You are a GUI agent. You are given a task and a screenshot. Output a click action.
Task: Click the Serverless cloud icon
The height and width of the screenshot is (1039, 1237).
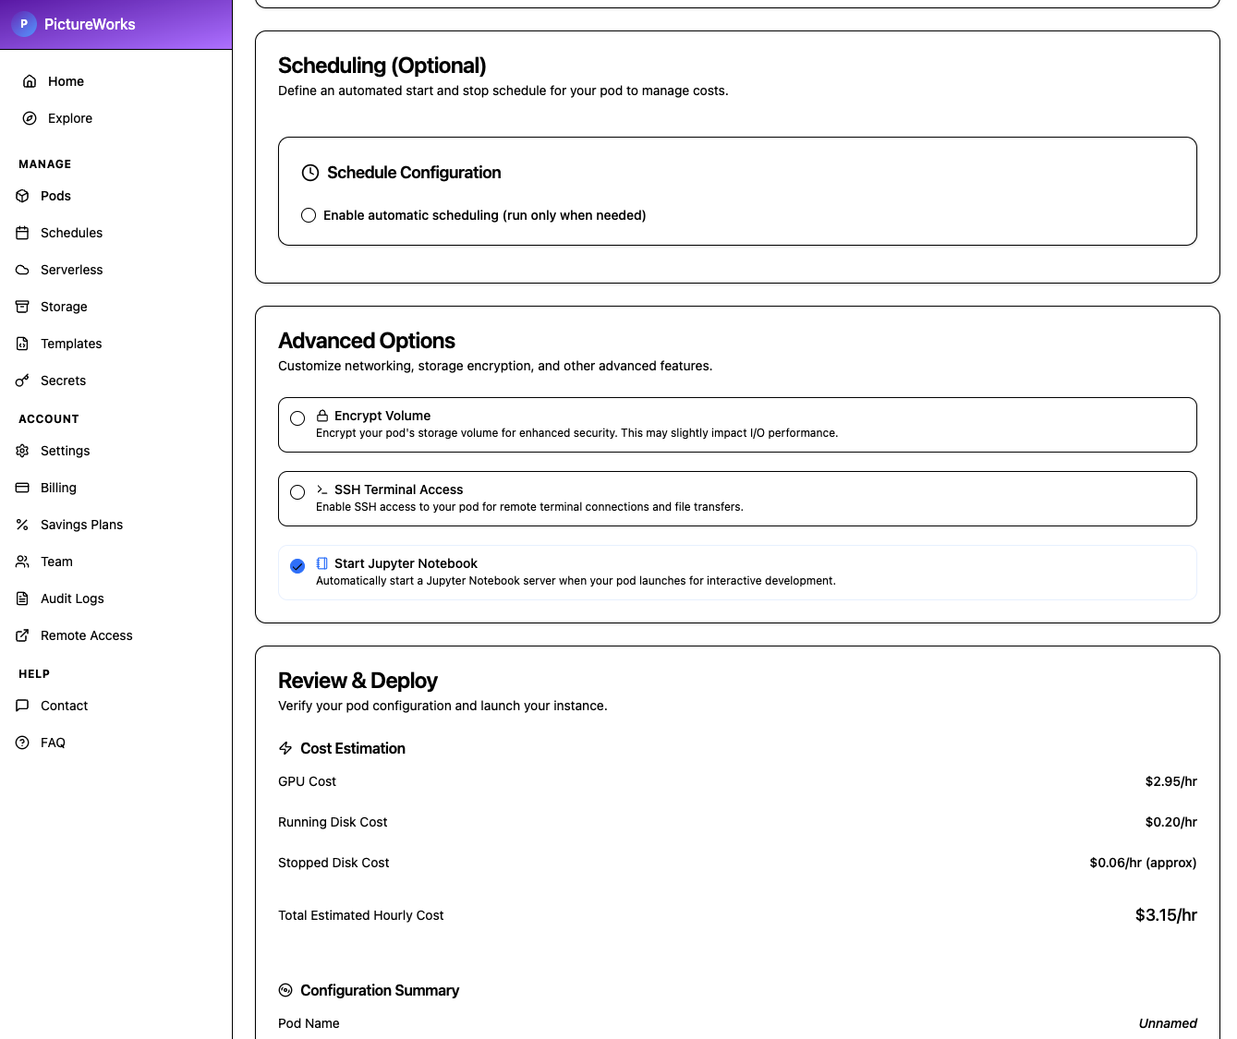point(22,270)
